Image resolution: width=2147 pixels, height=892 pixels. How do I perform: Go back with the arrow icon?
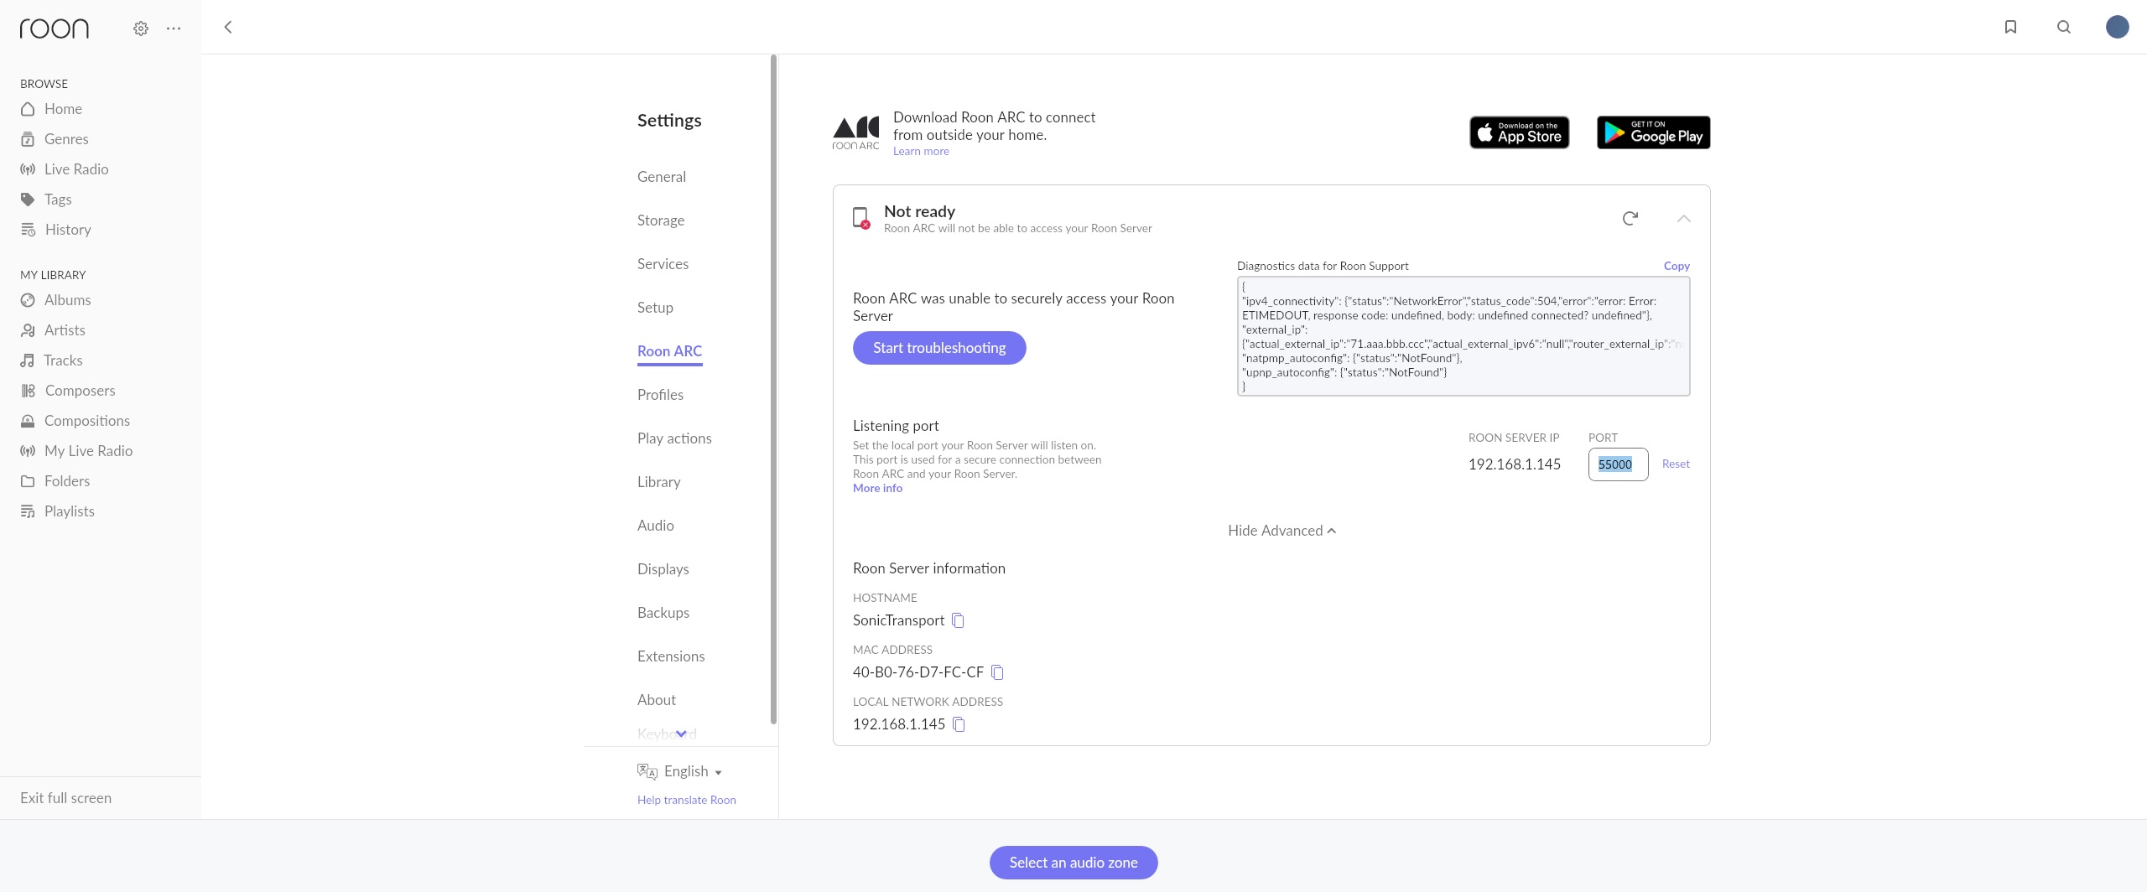coord(228,28)
